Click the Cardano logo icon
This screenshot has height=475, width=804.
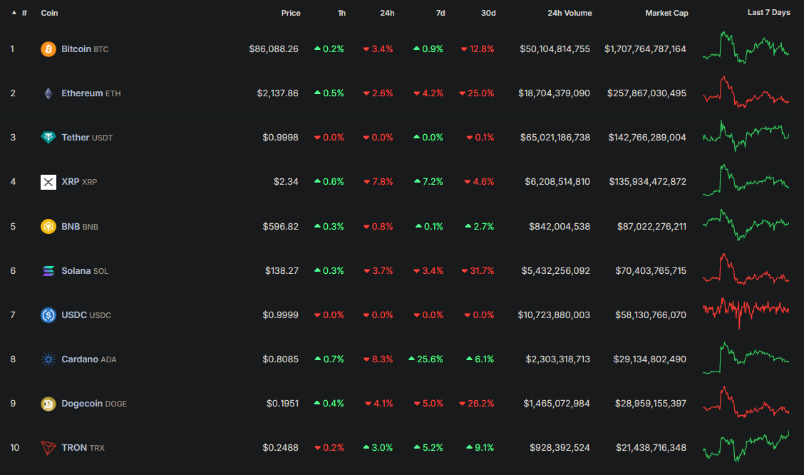pos(48,359)
